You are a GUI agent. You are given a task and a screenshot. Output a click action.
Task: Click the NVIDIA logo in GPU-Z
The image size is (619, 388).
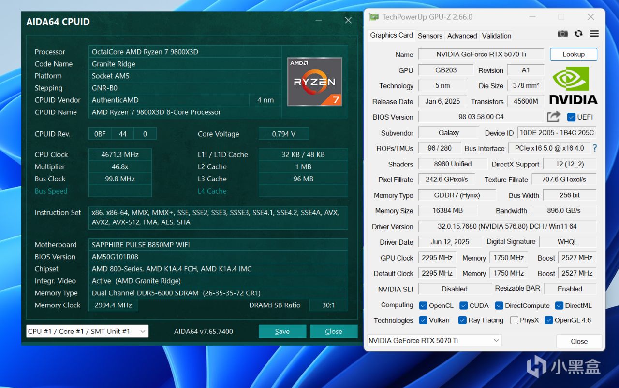pos(573,85)
